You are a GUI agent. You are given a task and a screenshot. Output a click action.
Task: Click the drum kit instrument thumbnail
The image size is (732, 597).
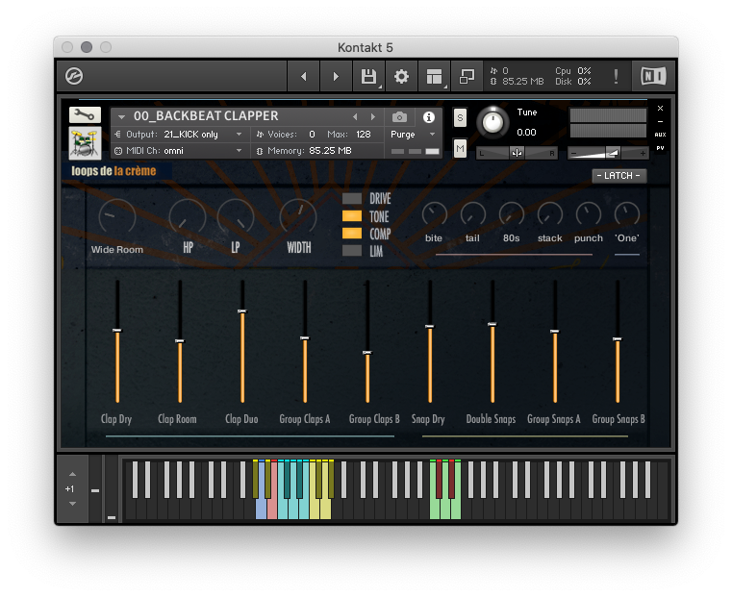tap(85, 143)
